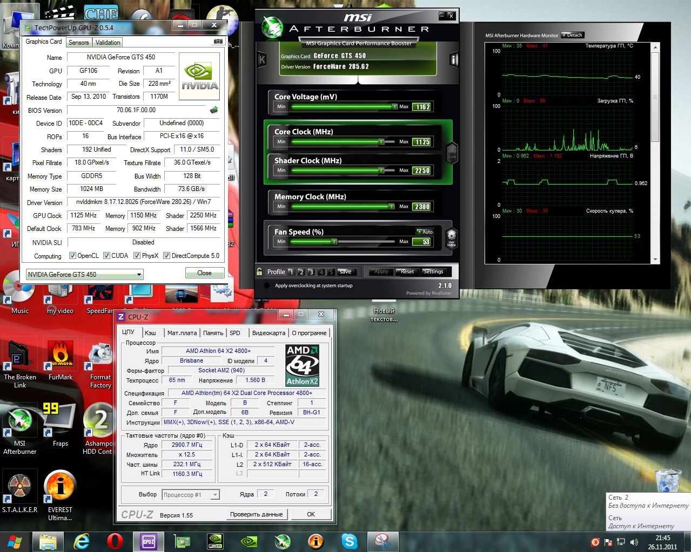The height and width of the screenshot is (552, 691).
Task: Open the FurMark desktop icon
Action: coord(60,360)
